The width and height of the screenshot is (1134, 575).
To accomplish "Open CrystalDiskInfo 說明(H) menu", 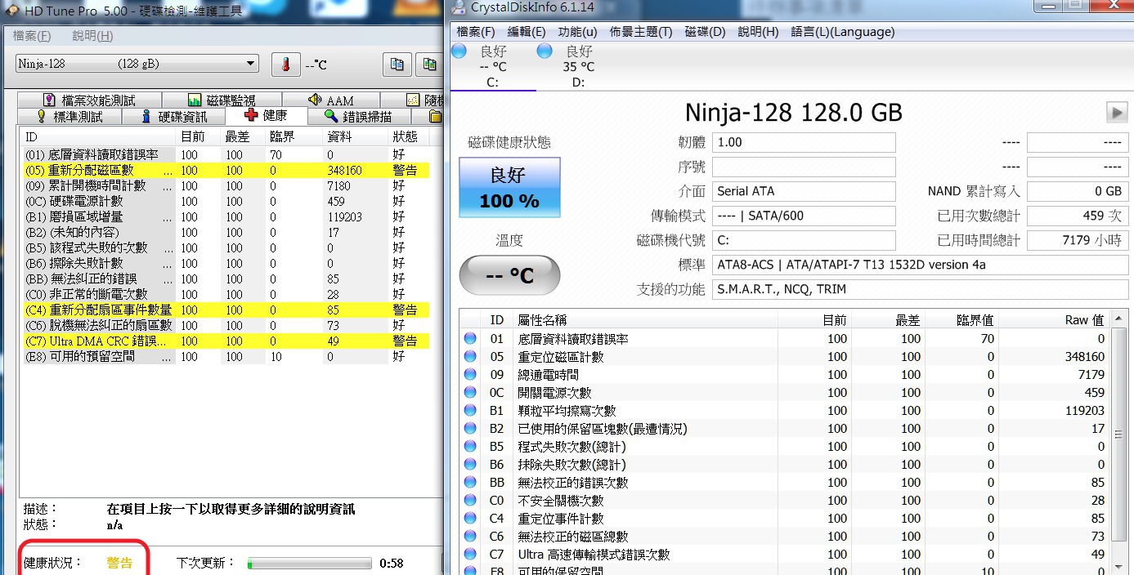I will (x=758, y=32).
